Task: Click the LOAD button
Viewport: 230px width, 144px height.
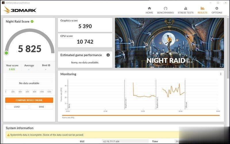Action: [17, 107]
